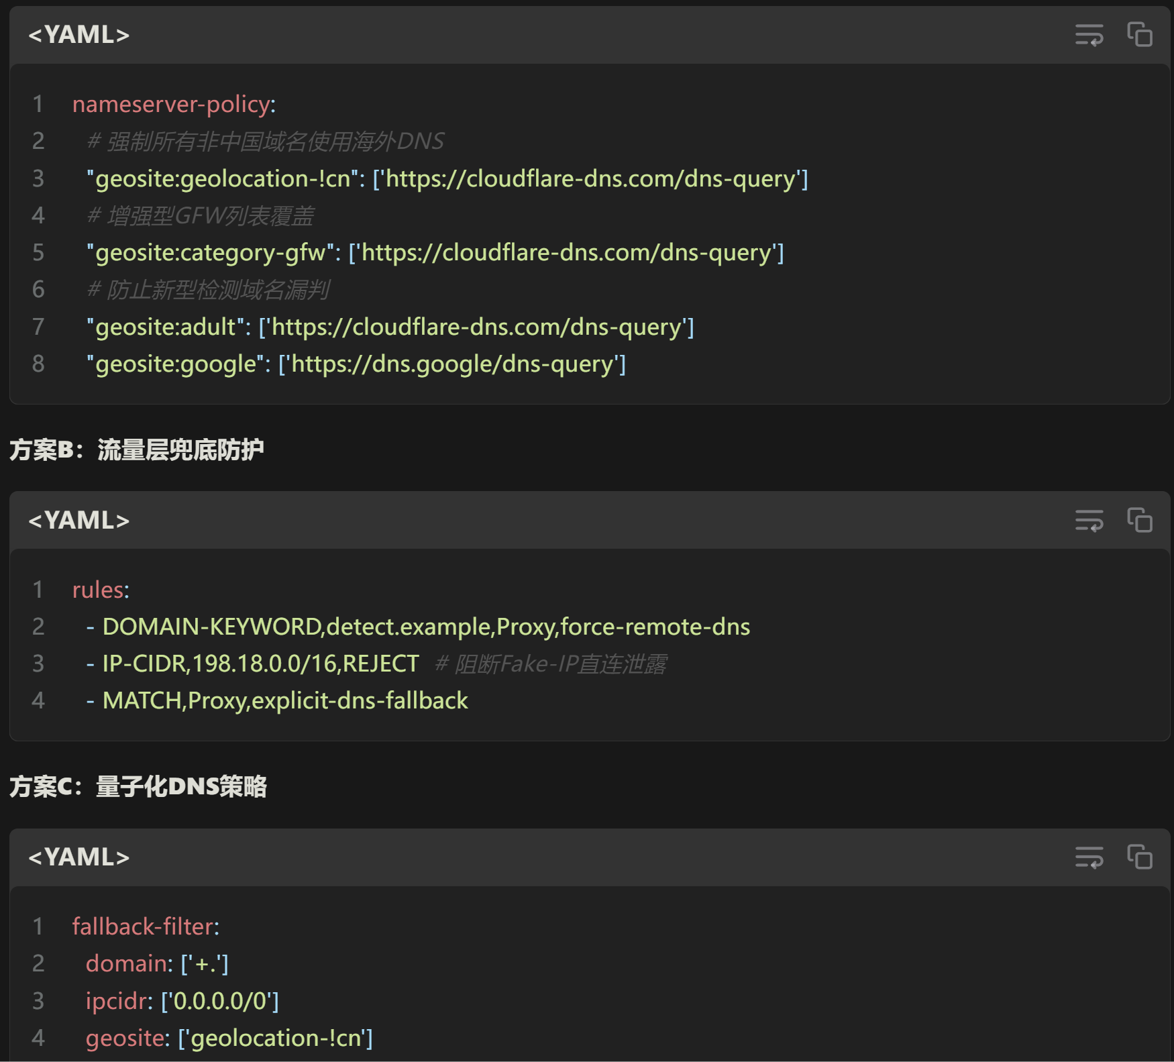Viewport: 1174px width, 1062px height.
Task: Copy the nameserver-policy YAML code block
Action: pos(1139,34)
